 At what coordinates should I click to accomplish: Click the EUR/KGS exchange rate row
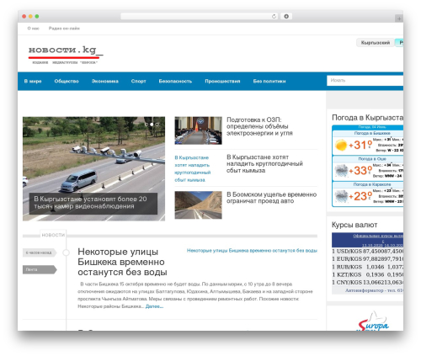(367, 259)
